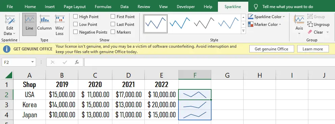
Task: Open the Axis options icon
Action: click(299, 19)
